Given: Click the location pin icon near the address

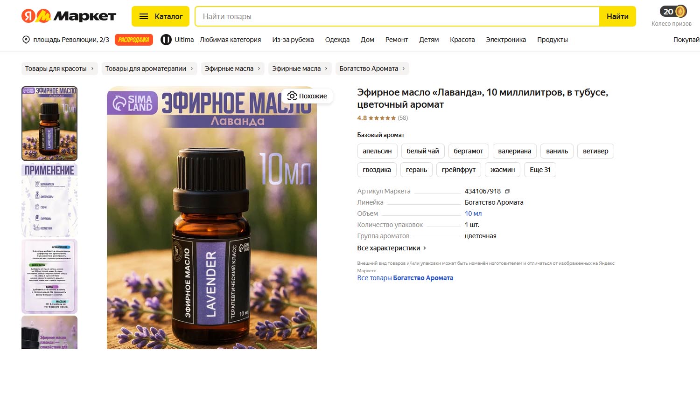Looking at the screenshot, I should click(x=26, y=40).
